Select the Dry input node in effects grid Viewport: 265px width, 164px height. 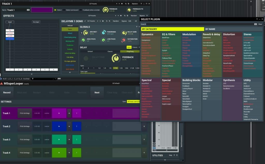(36, 22)
